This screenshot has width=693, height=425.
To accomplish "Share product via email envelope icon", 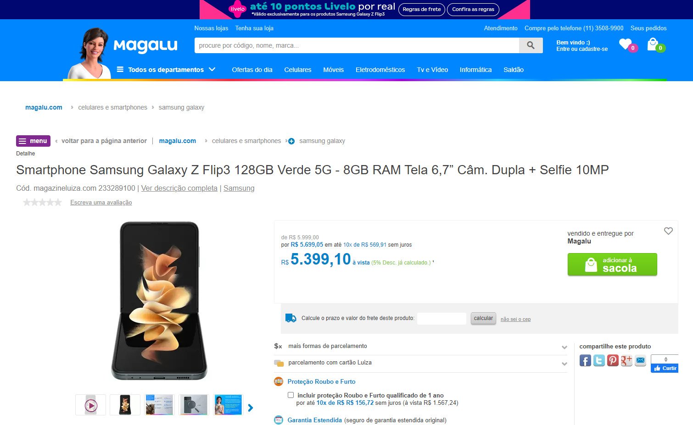I will click(641, 360).
